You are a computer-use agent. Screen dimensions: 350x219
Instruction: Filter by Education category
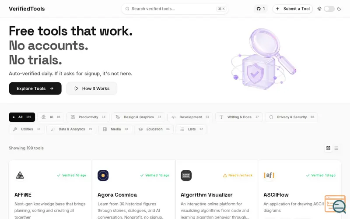(x=154, y=129)
